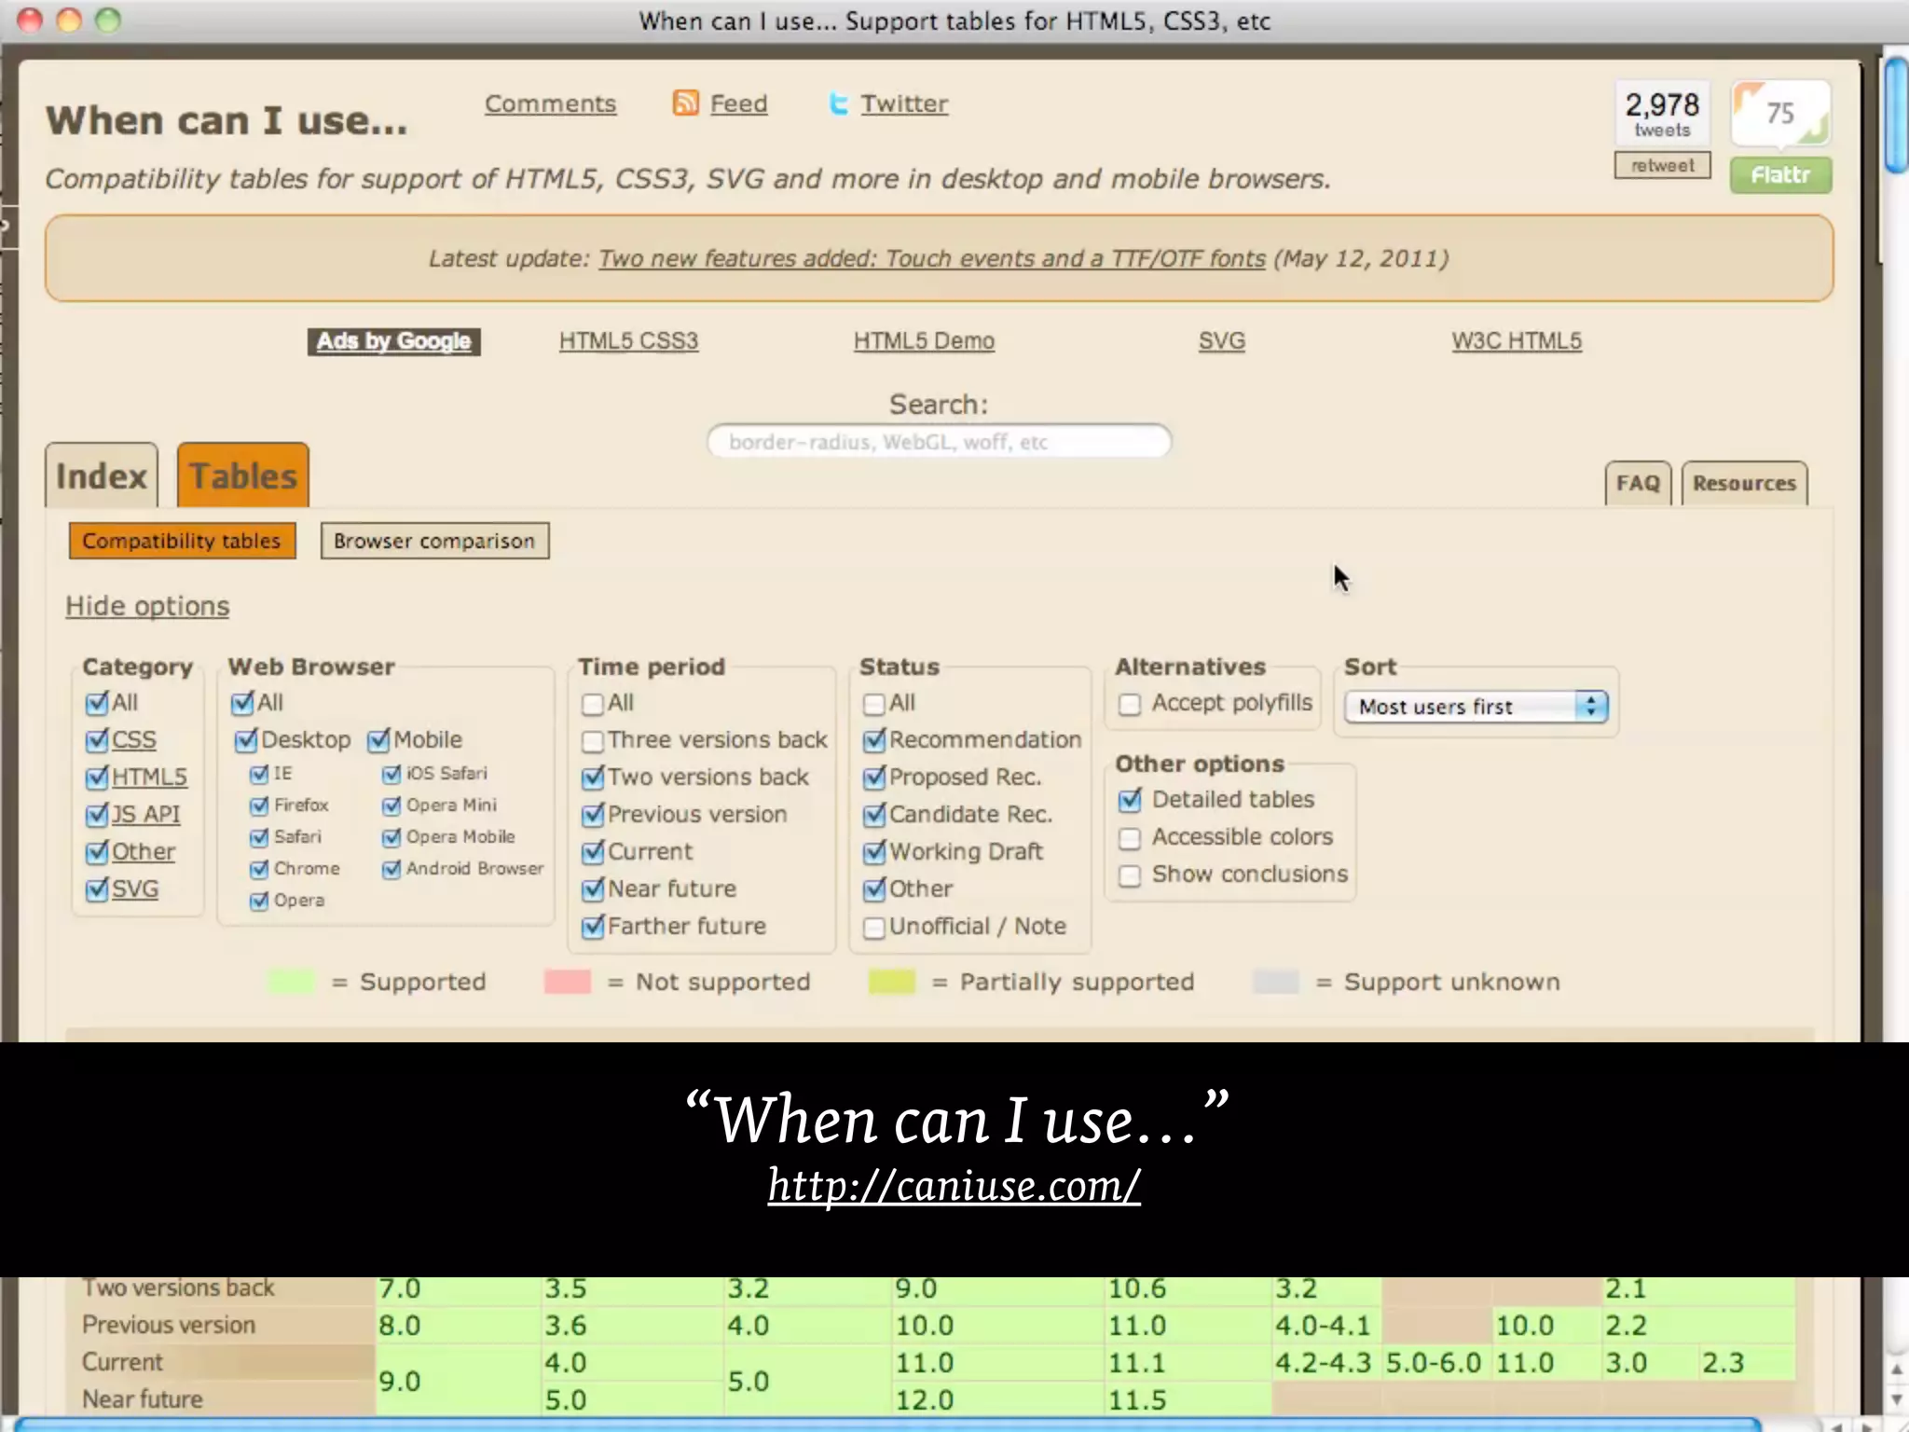Image resolution: width=1909 pixels, height=1432 pixels.
Task: Click the pink Not supported legend swatch
Action: [567, 982]
